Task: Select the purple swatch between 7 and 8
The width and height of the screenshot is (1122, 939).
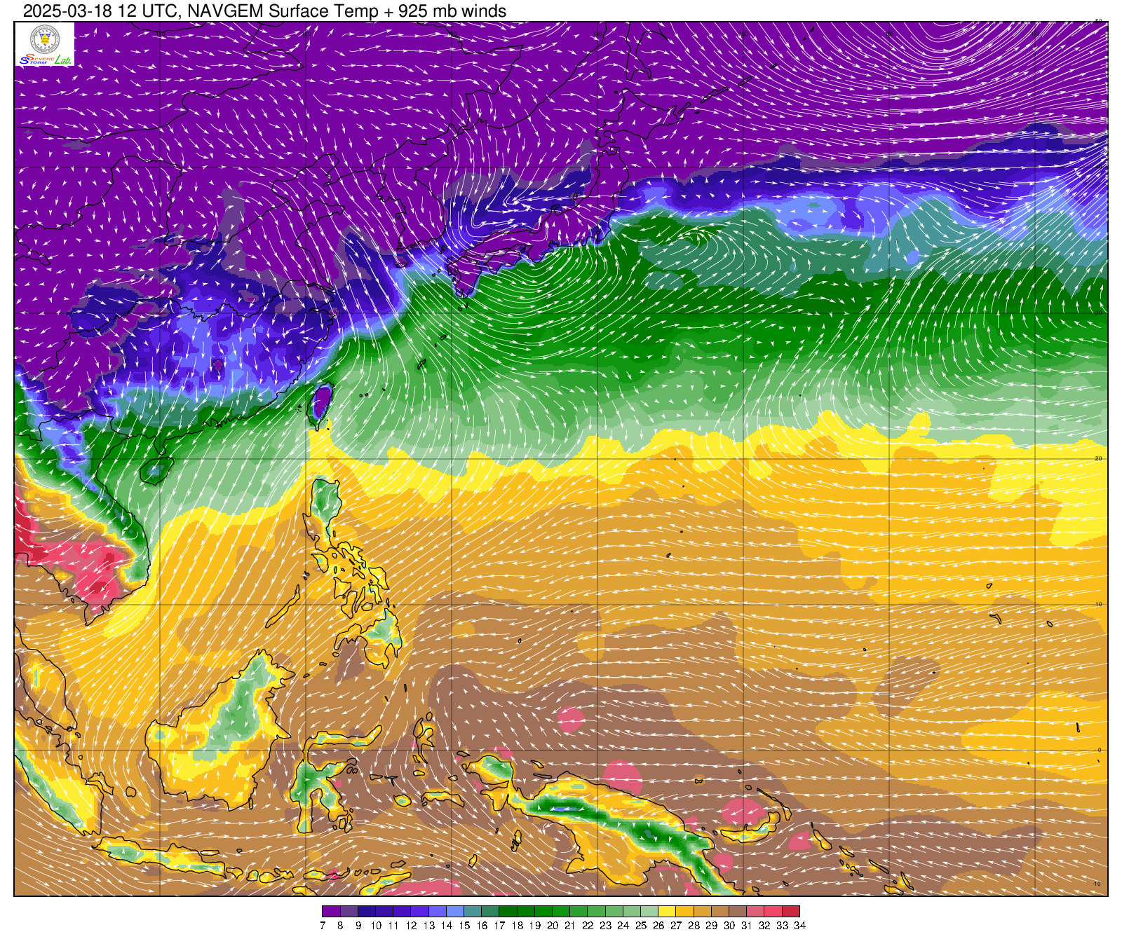Action: 331,912
